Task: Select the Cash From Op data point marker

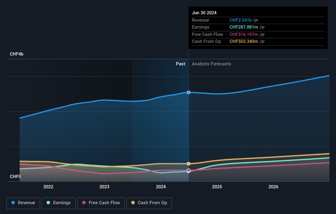Action: click(189, 164)
